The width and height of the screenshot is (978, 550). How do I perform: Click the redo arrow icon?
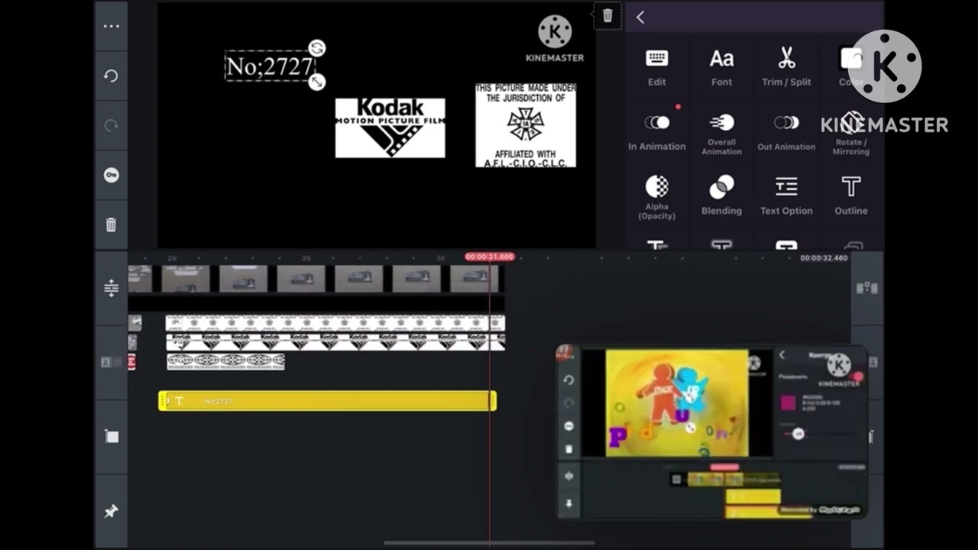pyautogui.click(x=111, y=125)
